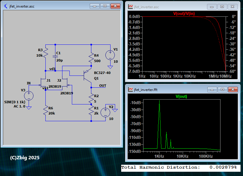Click the vd1 net label
The width and height of the screenshot is (243, 176).
tap(52, 69)
